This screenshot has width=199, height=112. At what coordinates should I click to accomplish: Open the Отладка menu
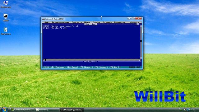[x=107, y=22]
